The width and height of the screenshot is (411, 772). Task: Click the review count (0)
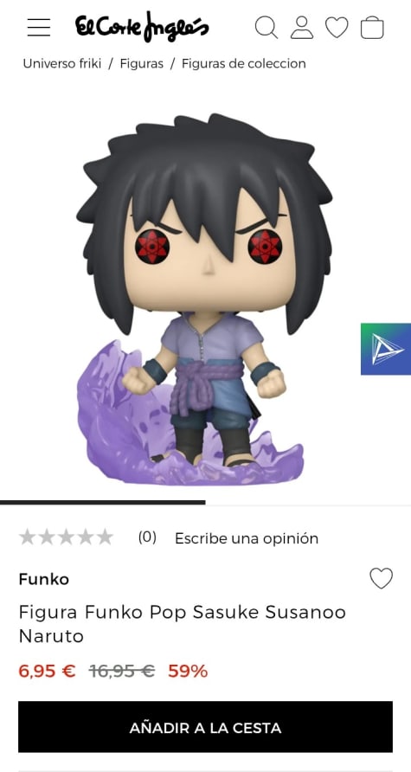pyautogui.click(x=147, y=537)
